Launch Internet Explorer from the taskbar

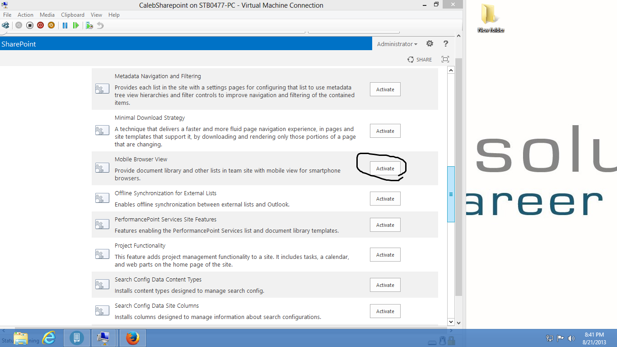[49, 338]
